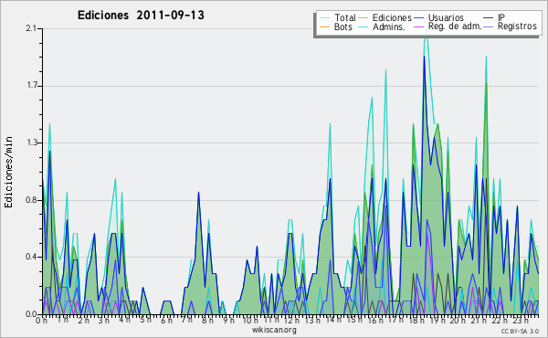The width and height of the screenshot is (548, 338).
Task: Click the '0 h' x-axis label
Action: [41, 320]
